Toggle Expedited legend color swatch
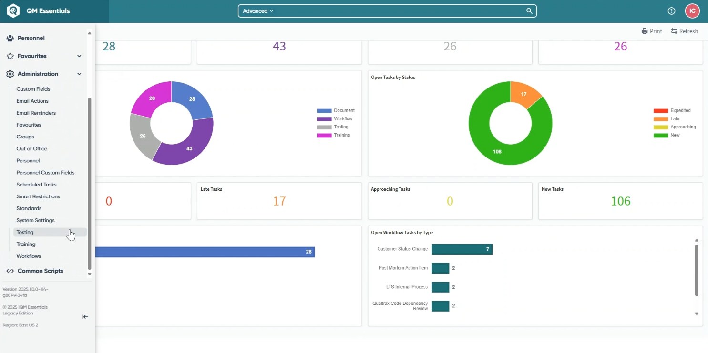The image size is (708, 353). [x=660, y=111]
